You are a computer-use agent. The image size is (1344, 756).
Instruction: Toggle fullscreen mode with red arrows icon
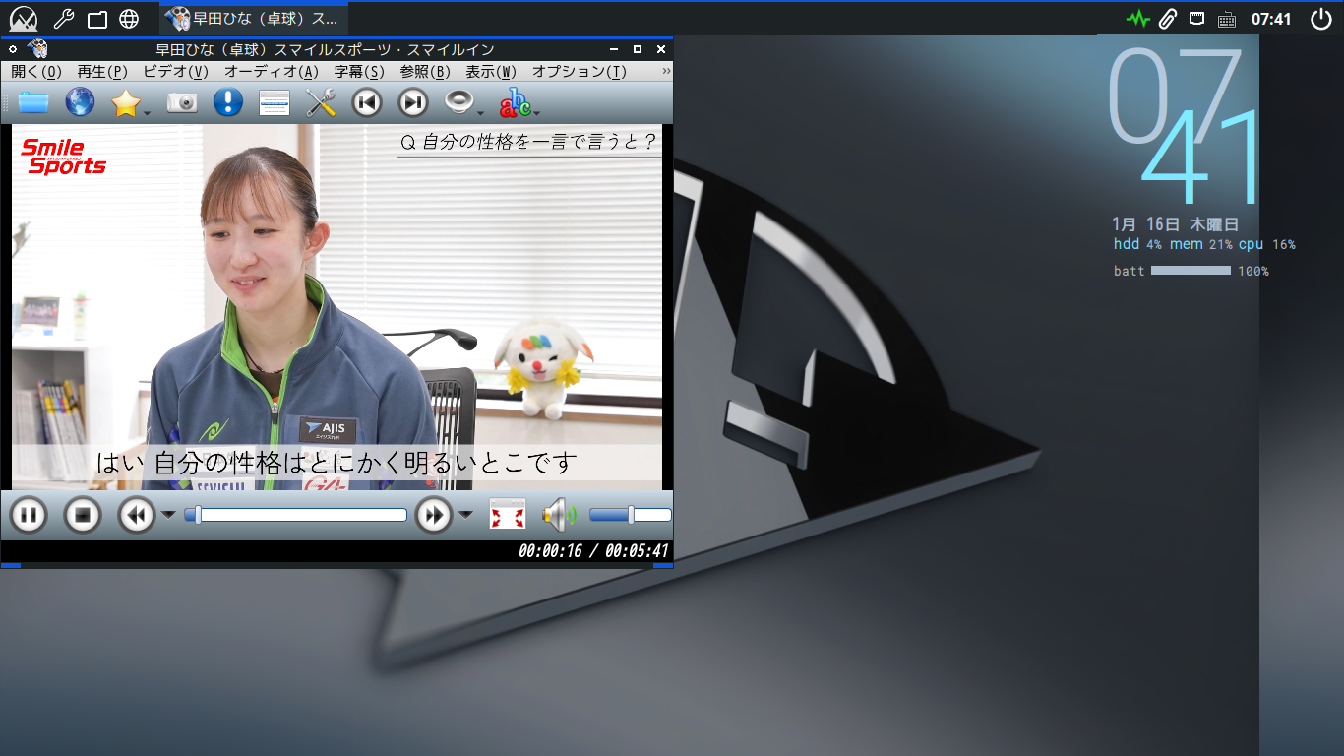point(508,515)
